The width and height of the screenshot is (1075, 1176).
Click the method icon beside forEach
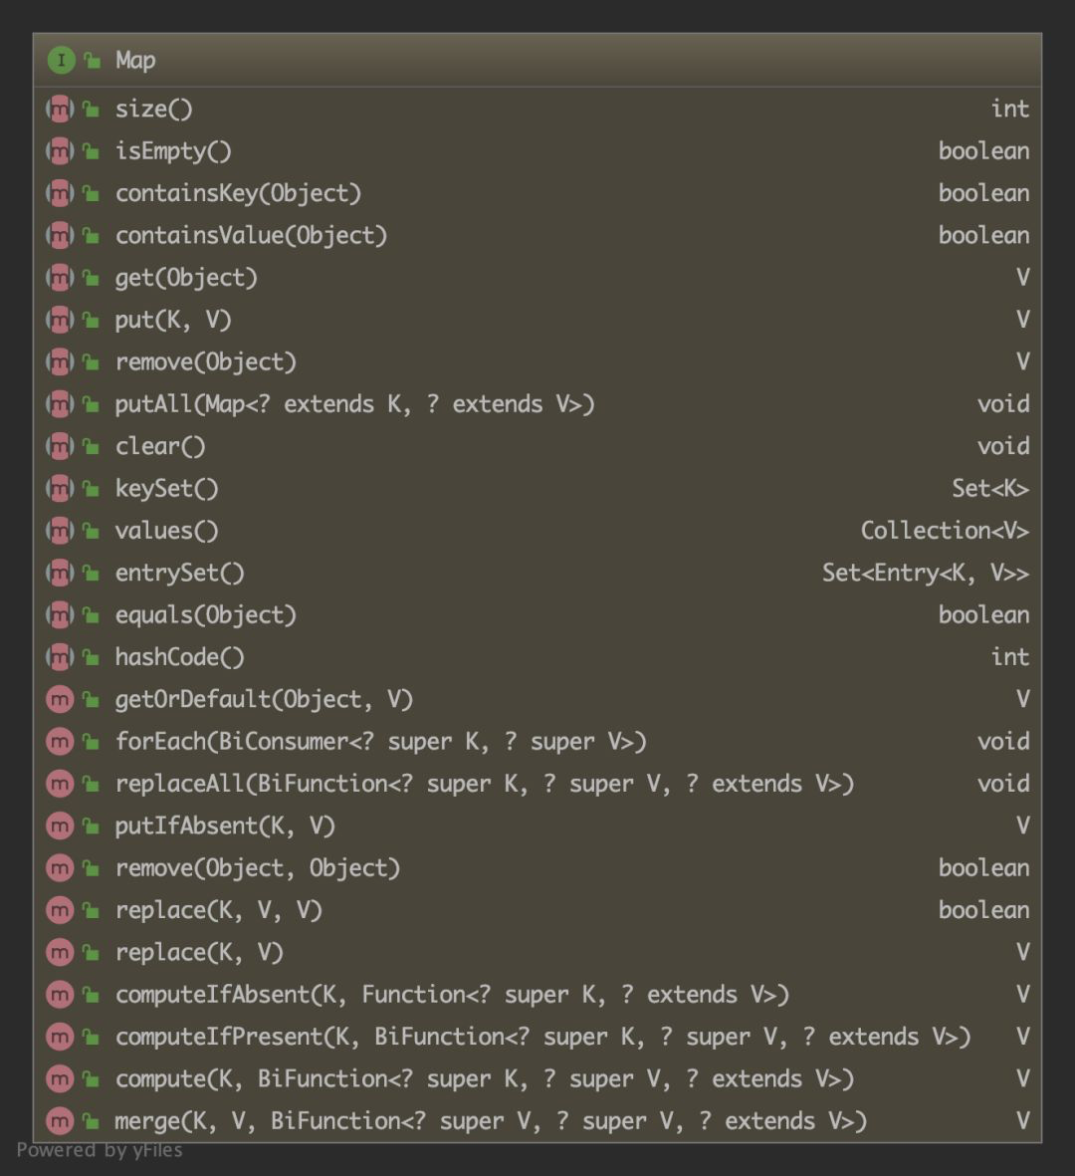point(61,742)
